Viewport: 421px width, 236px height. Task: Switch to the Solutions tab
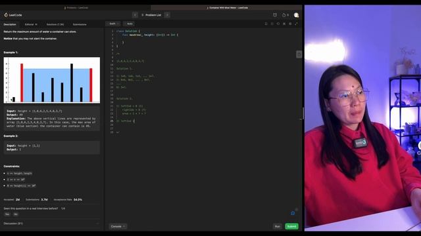point(55,24)
